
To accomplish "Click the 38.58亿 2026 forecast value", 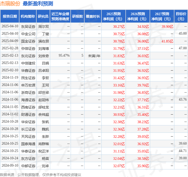I will [143, 159].
